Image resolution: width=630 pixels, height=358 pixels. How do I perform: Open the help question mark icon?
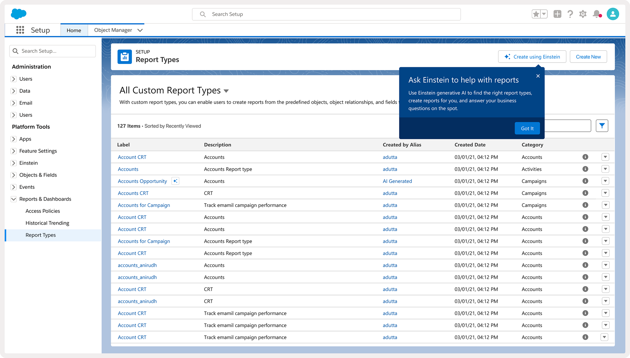[570, 14]
